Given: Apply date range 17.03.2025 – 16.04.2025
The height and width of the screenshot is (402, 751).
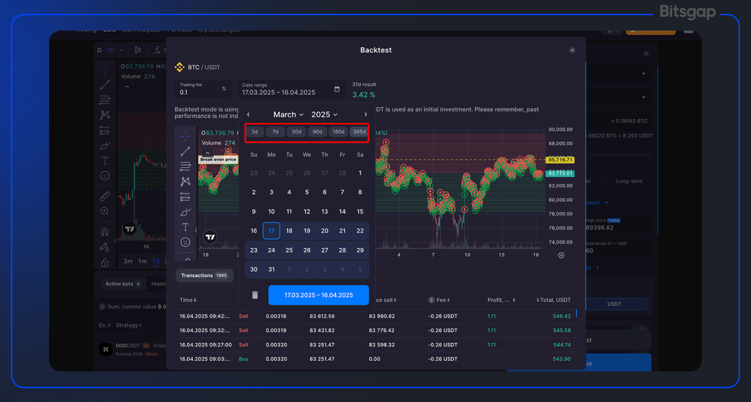Looking at the screenshot, I should [x=318, y=295].
